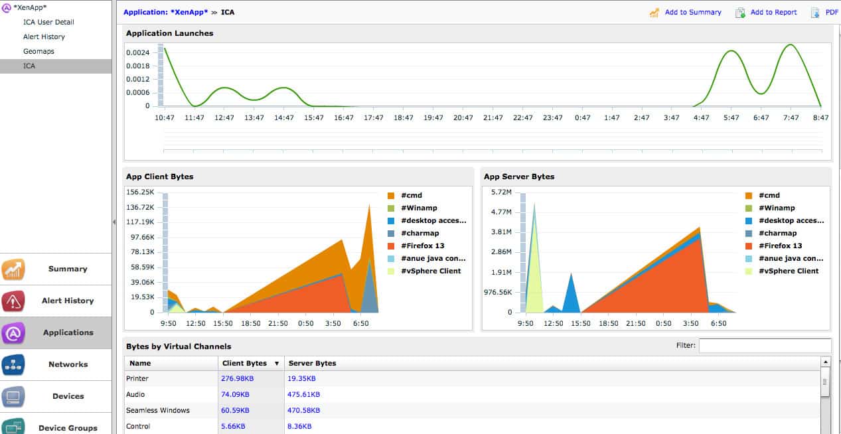The image size is (841, 434).
Task: Click #vSphere Client swatch in App Server Bytes legend
Action: [749, 271]
